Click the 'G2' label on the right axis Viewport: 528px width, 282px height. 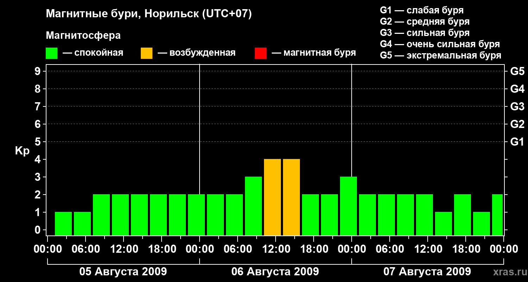tap(517, 124)
